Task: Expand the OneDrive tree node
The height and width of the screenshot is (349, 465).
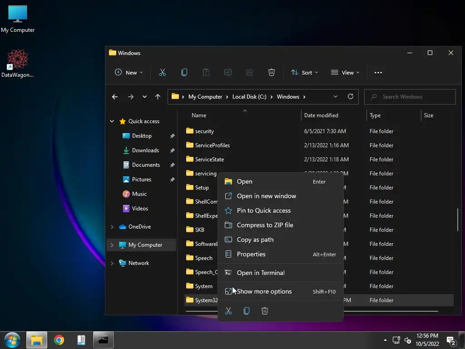Action: point(112,227)
